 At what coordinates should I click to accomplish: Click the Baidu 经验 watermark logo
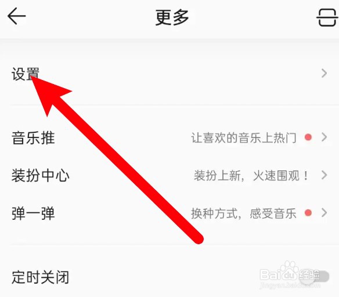[x=290, y=275]
